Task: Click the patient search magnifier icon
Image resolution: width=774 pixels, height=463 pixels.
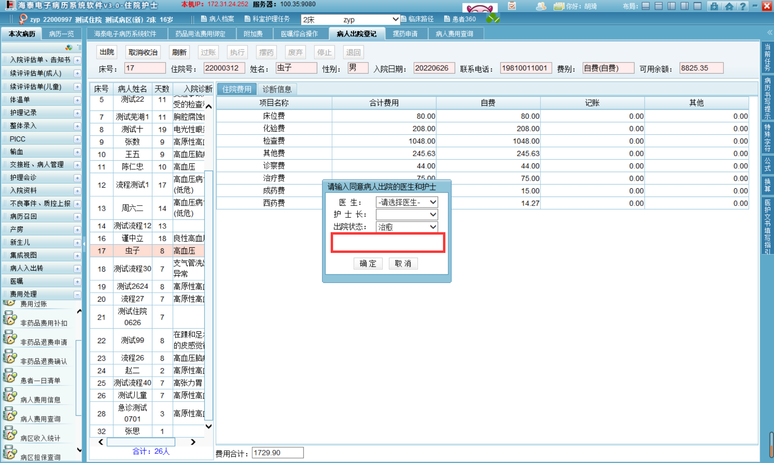Action: click(x=23, y=19)
